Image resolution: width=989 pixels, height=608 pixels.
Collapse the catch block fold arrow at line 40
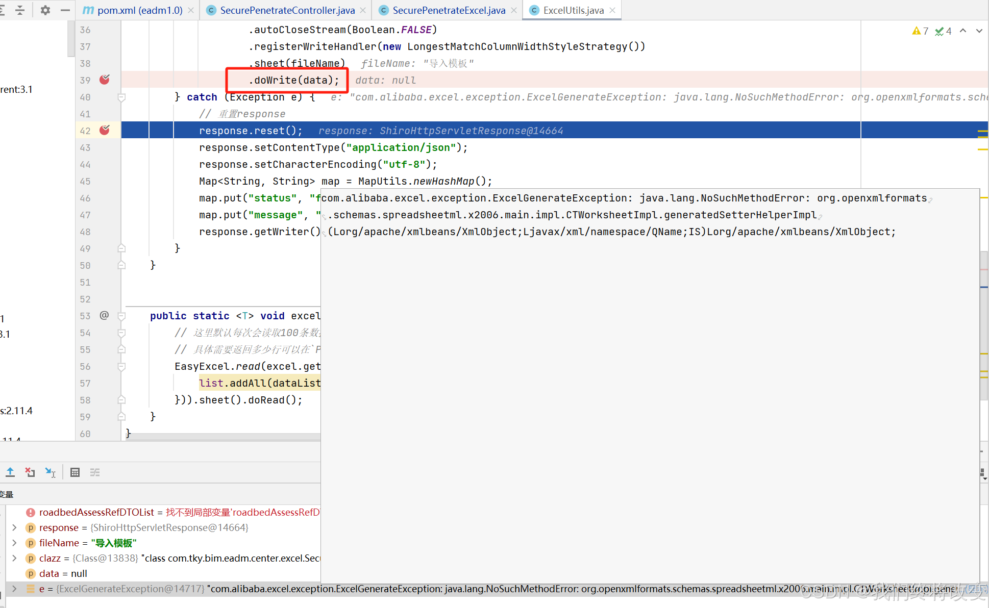pyautogui.click(x=121, y=97)
